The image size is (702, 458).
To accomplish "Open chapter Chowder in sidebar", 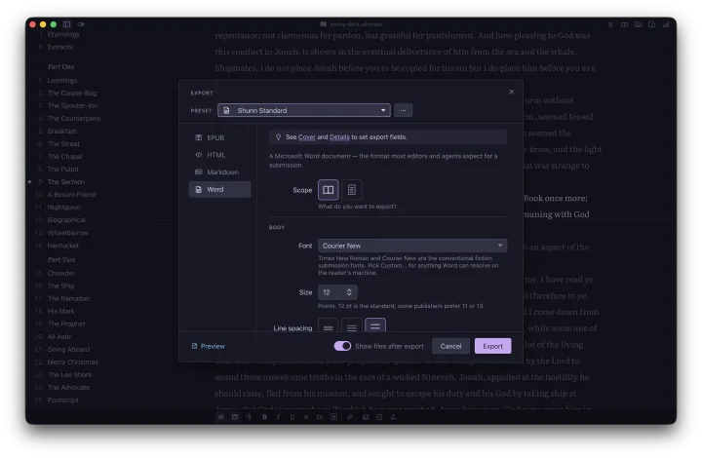I will tap(60, 273).
